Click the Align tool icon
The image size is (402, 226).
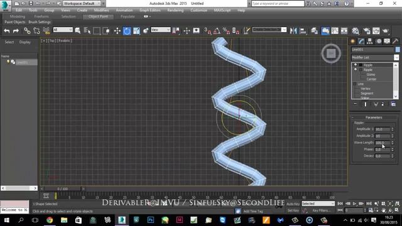pyautogui.click(x=303, y=31)
